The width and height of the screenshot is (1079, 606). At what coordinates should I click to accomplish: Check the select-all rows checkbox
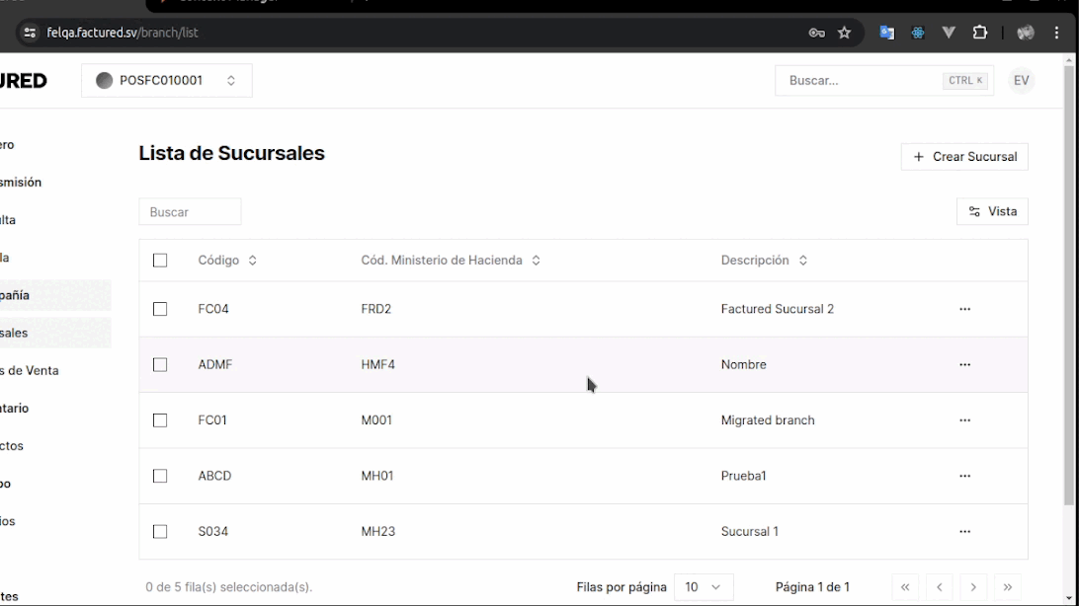(160, 261)
